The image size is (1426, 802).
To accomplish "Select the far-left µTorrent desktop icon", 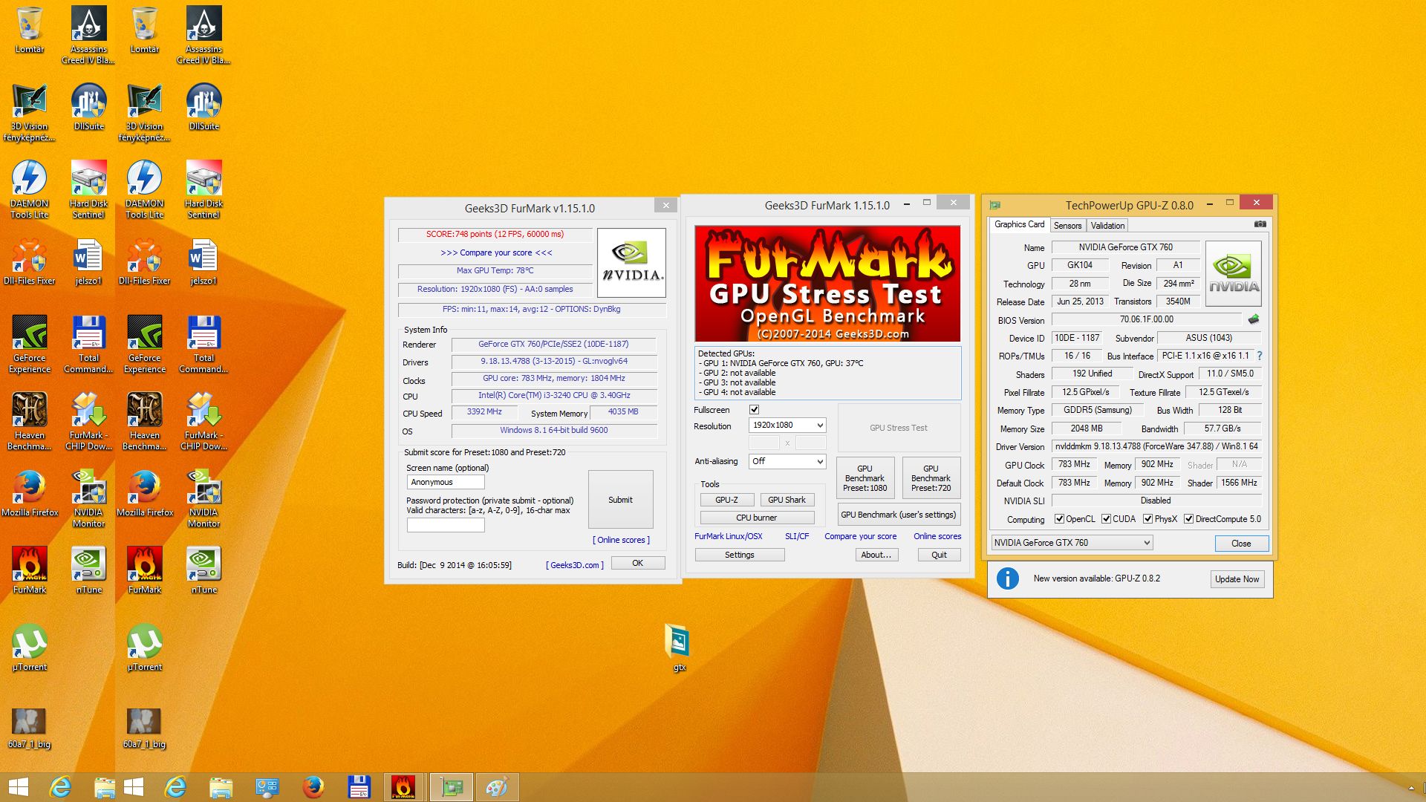I will click(30, 648).
